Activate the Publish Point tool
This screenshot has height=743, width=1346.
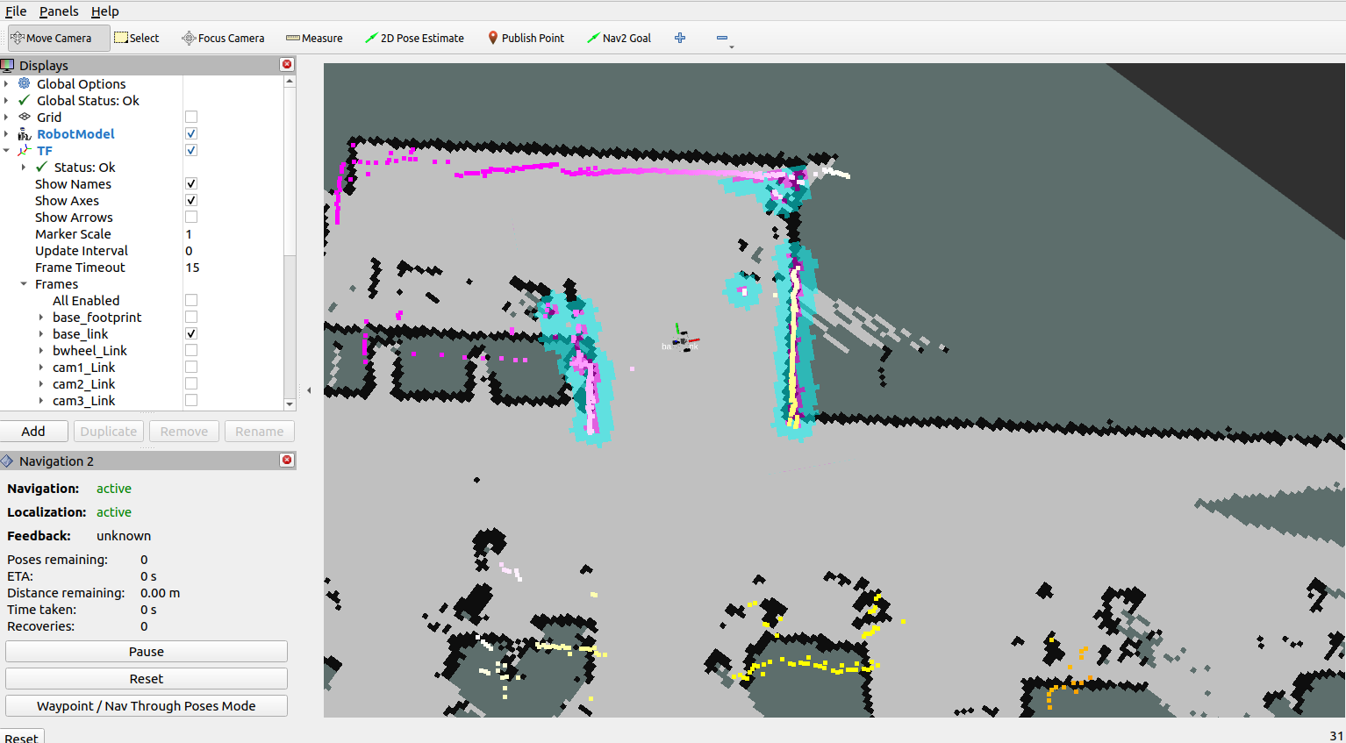click(526, 38)
